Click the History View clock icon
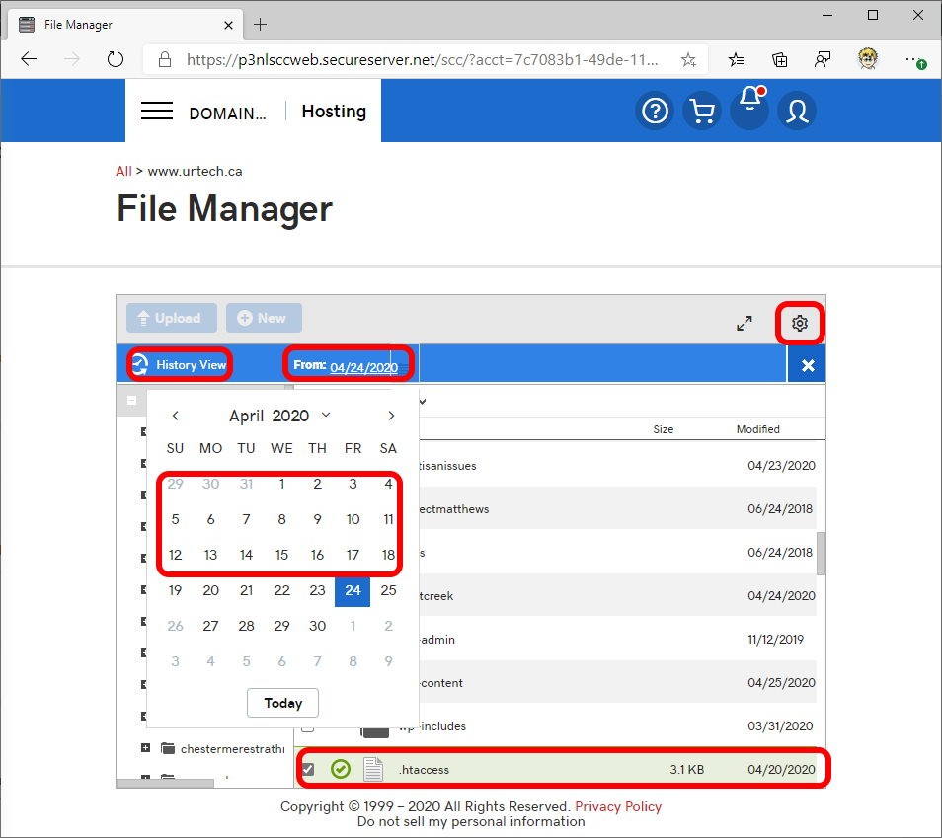This screenshot has height=838, width=942. click(x=141, y=364)
